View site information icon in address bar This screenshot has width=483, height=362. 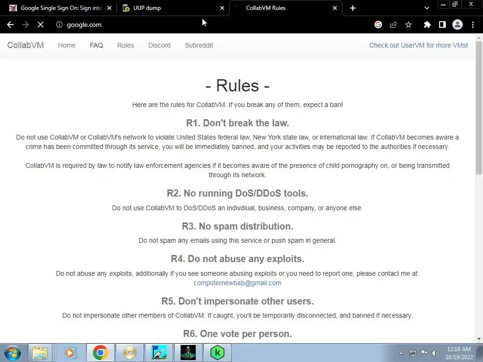point(59,25)
